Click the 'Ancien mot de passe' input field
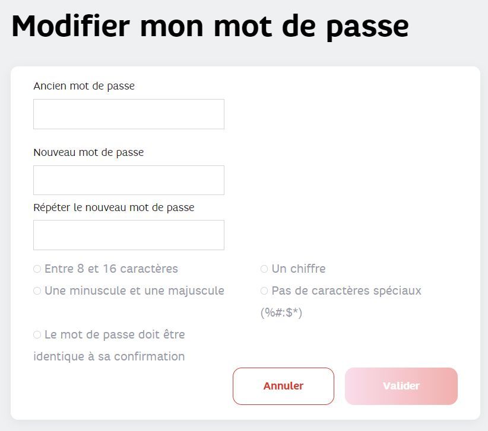This screenshot has height=431, width=488. click(x=128, y=114)
